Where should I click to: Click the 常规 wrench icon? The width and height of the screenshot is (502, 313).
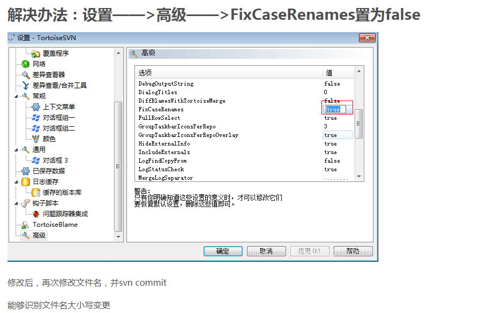tap(25, 96)
